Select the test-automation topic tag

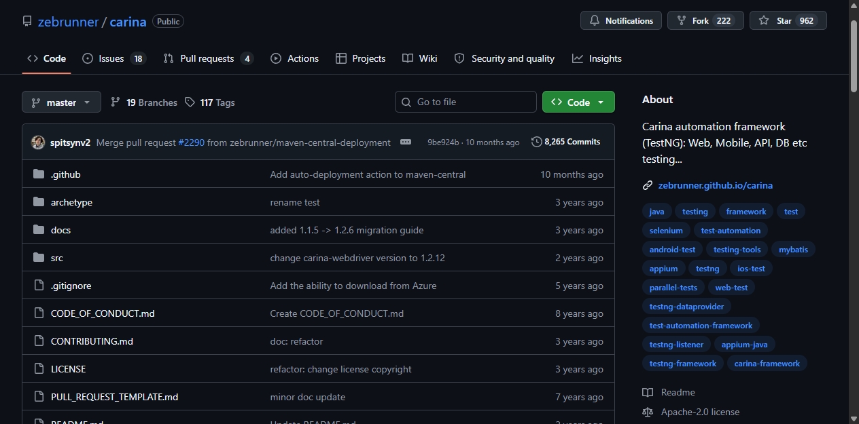tap(731, 231)
